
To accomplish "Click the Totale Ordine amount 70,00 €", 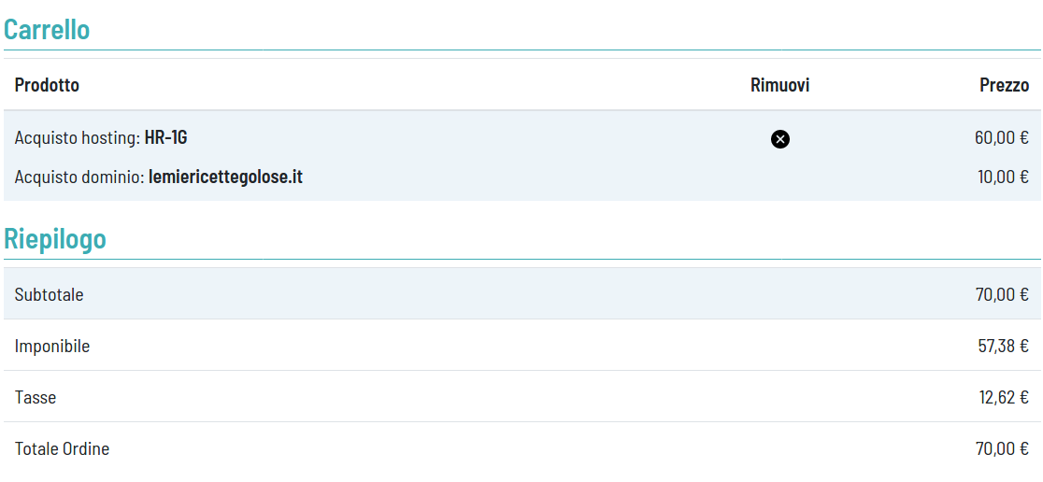I will tap(1002, 448).
